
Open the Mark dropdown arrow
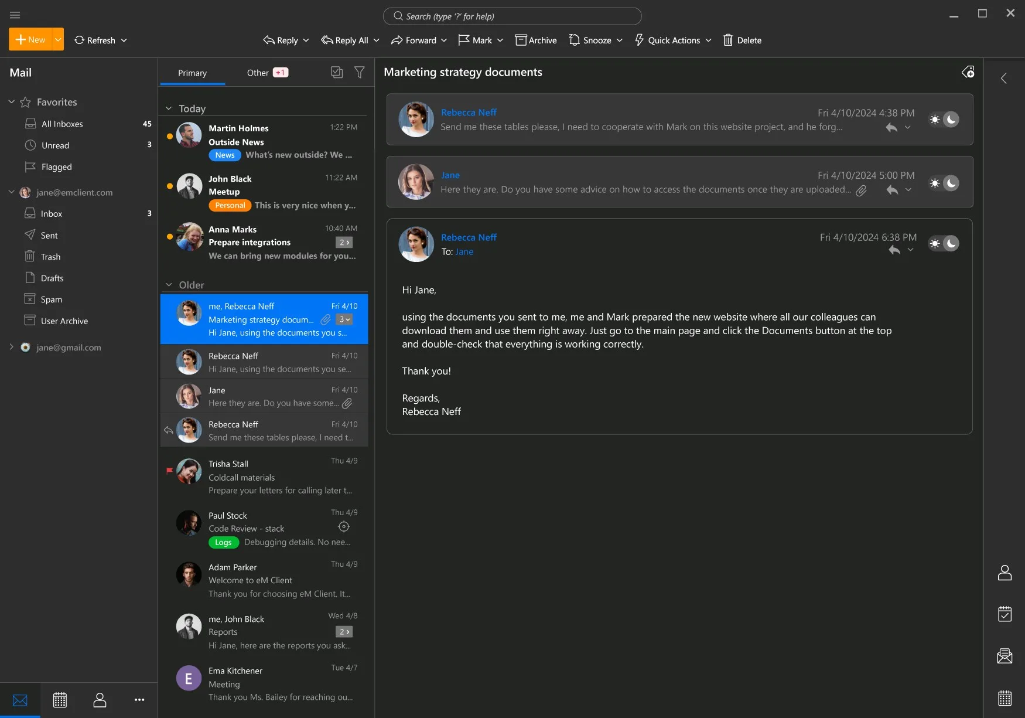[500, 40]
